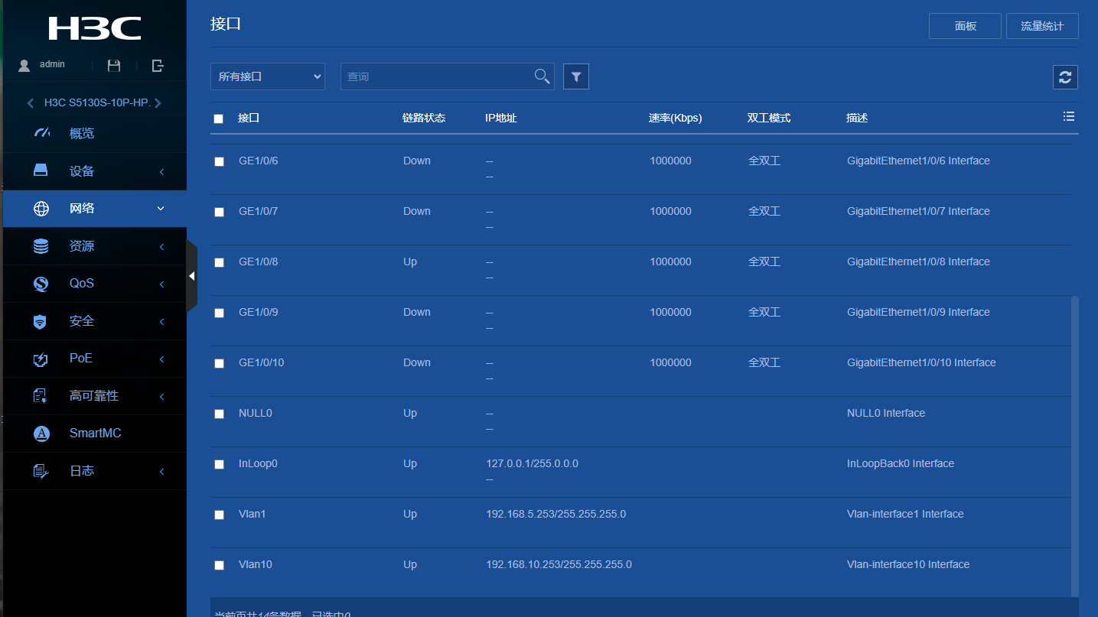The height and width of the screenshot is (617, 1098).
Task: Click the search magnifier icon
Action: pos(542,76)
